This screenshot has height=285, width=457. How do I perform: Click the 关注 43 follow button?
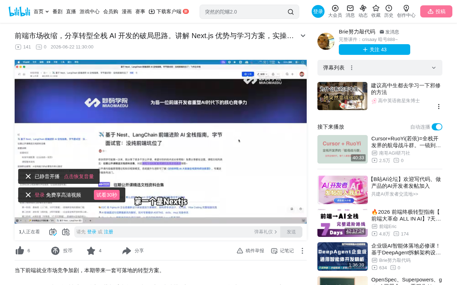(x=375, y=50)
